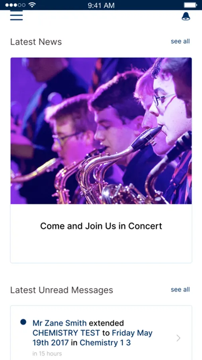The image size is (202, 360).
Task: Tap the unread message blue dot
Action: tap(23, 322)
